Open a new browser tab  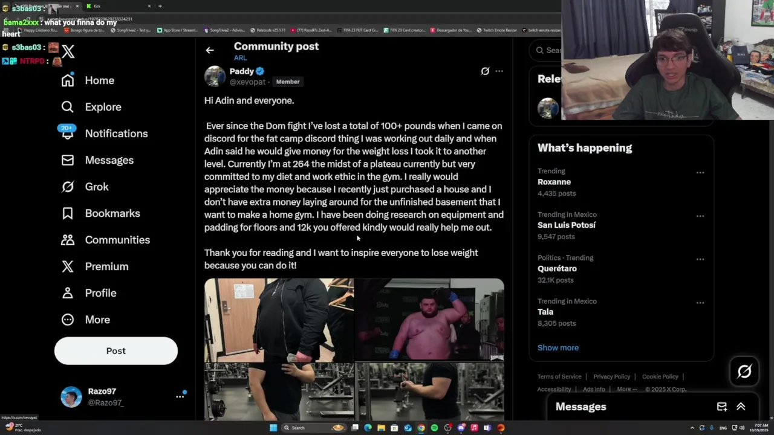pyautogui.click(x=160, y=6)
